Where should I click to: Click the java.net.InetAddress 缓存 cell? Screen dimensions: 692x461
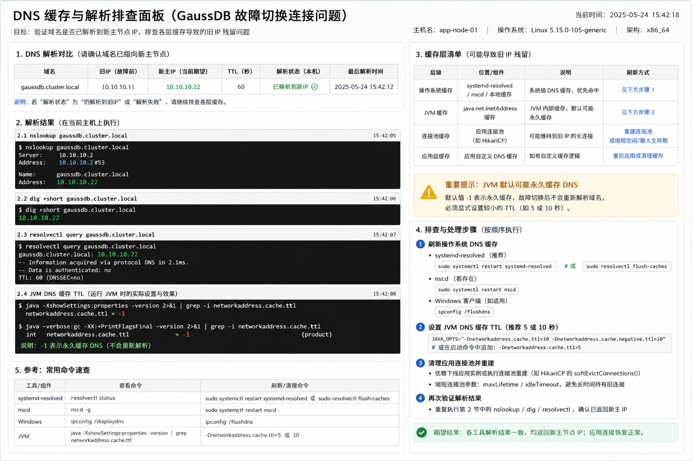(491, 113)
